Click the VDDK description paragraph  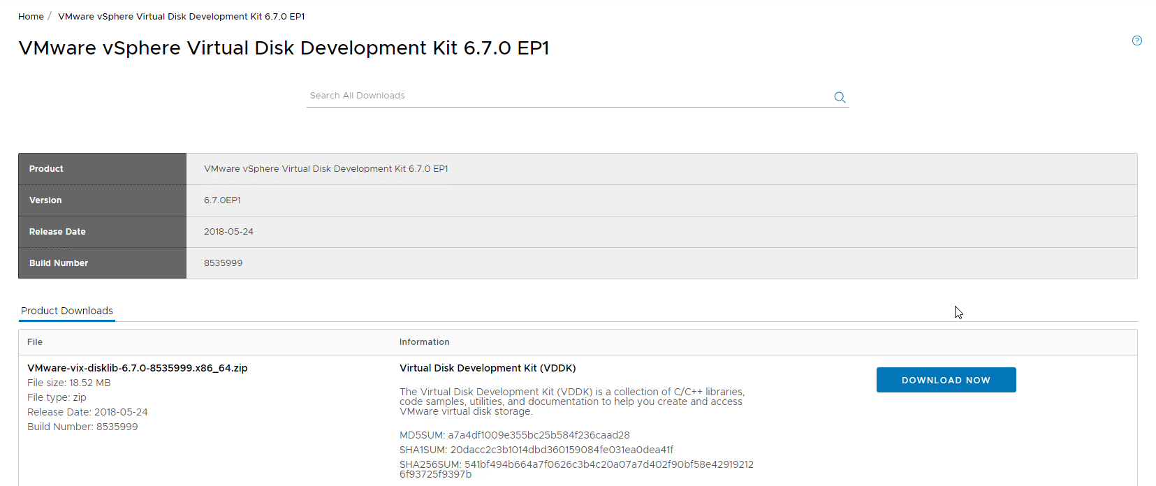pyautogui.click(x=572, y=402)
